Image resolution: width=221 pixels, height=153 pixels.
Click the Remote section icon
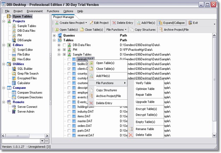click(x=9, y=102)
